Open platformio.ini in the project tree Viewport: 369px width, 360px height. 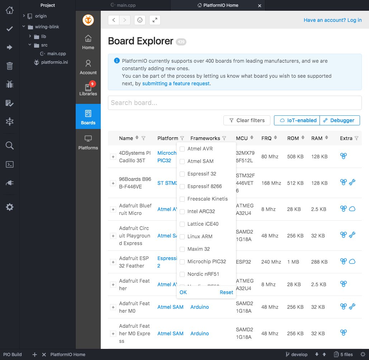51,62
